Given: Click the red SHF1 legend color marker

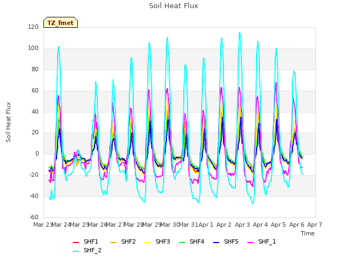Looking at the screenshot, I should (x=76, y=243).
